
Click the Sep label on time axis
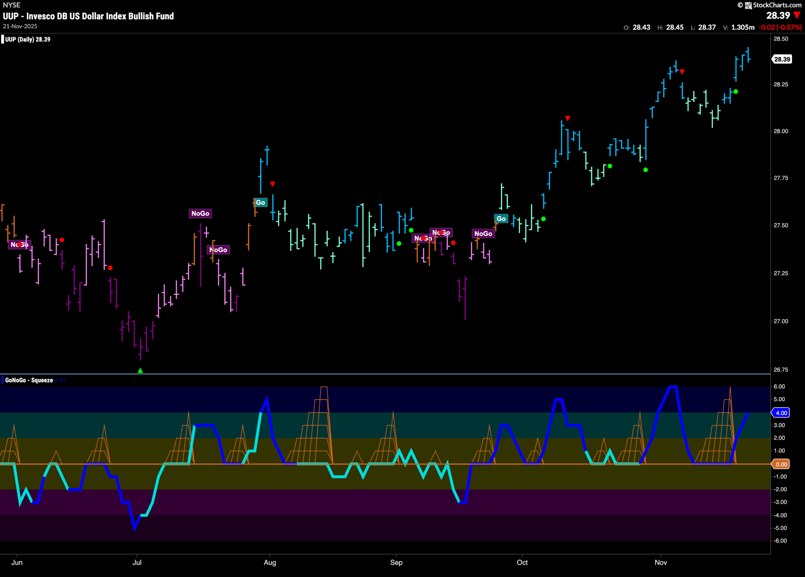coord(396,563)
